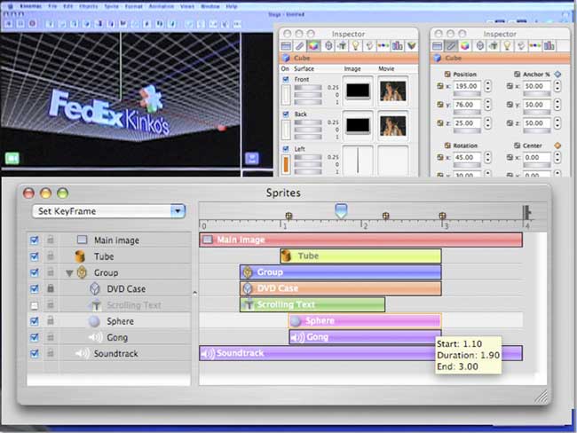The image size is (577, 433).
Task: Click the slider under Position x field
Action: coord(467,94)
